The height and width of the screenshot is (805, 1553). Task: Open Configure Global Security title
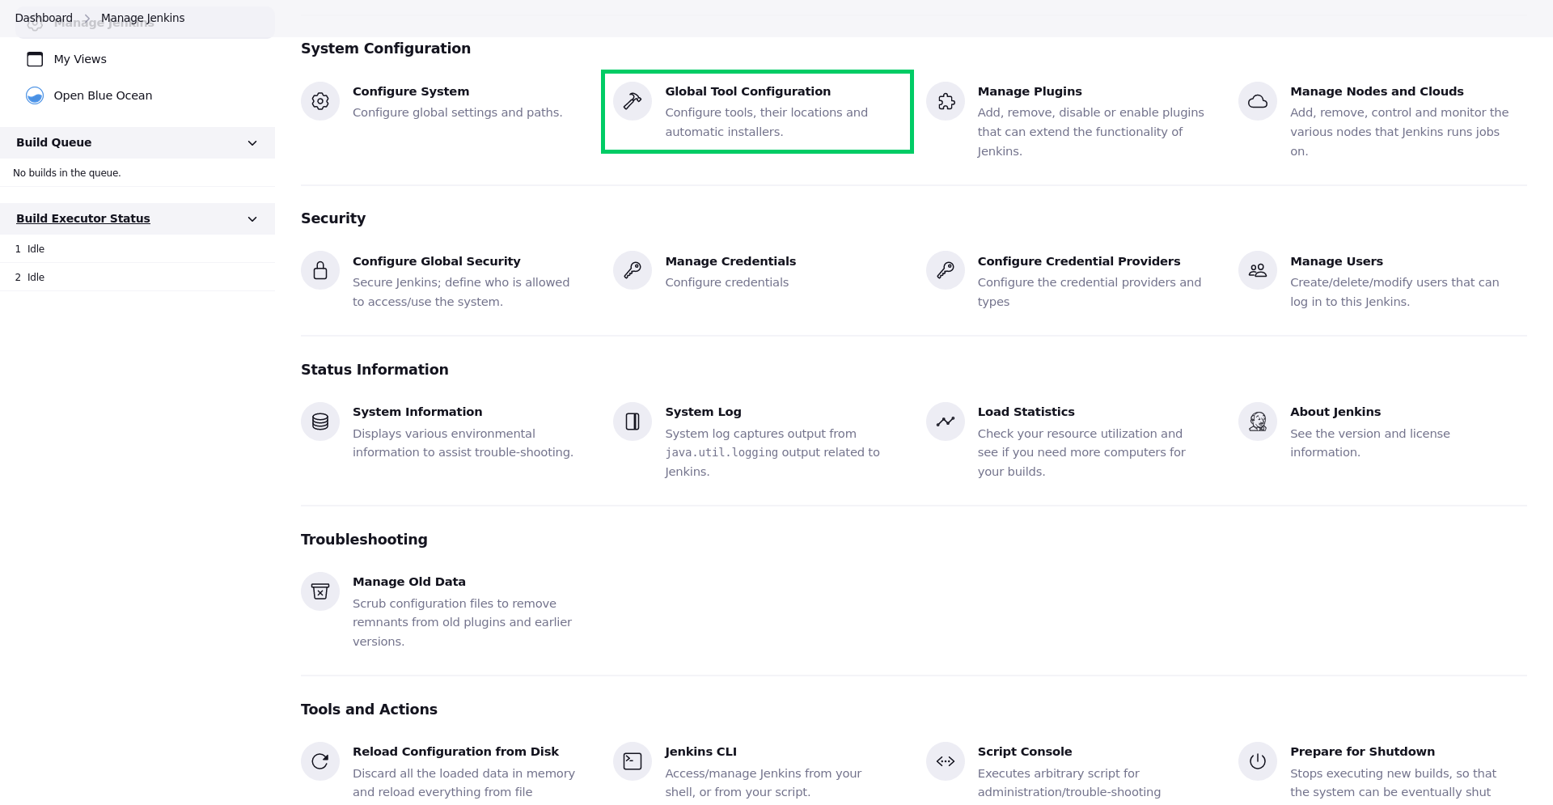[x=437, y=261]
